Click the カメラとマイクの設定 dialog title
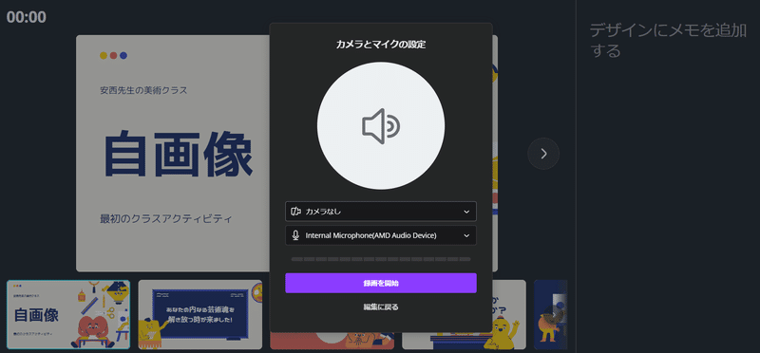 pyautogui.click(x=381, y=45)
